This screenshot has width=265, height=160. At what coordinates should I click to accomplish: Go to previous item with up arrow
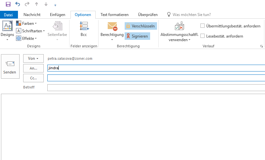pos(37,4)
